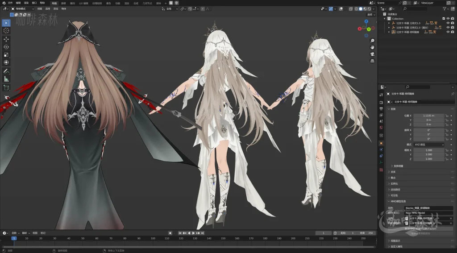Click the Blender logo menu icon

coord(4,3)
